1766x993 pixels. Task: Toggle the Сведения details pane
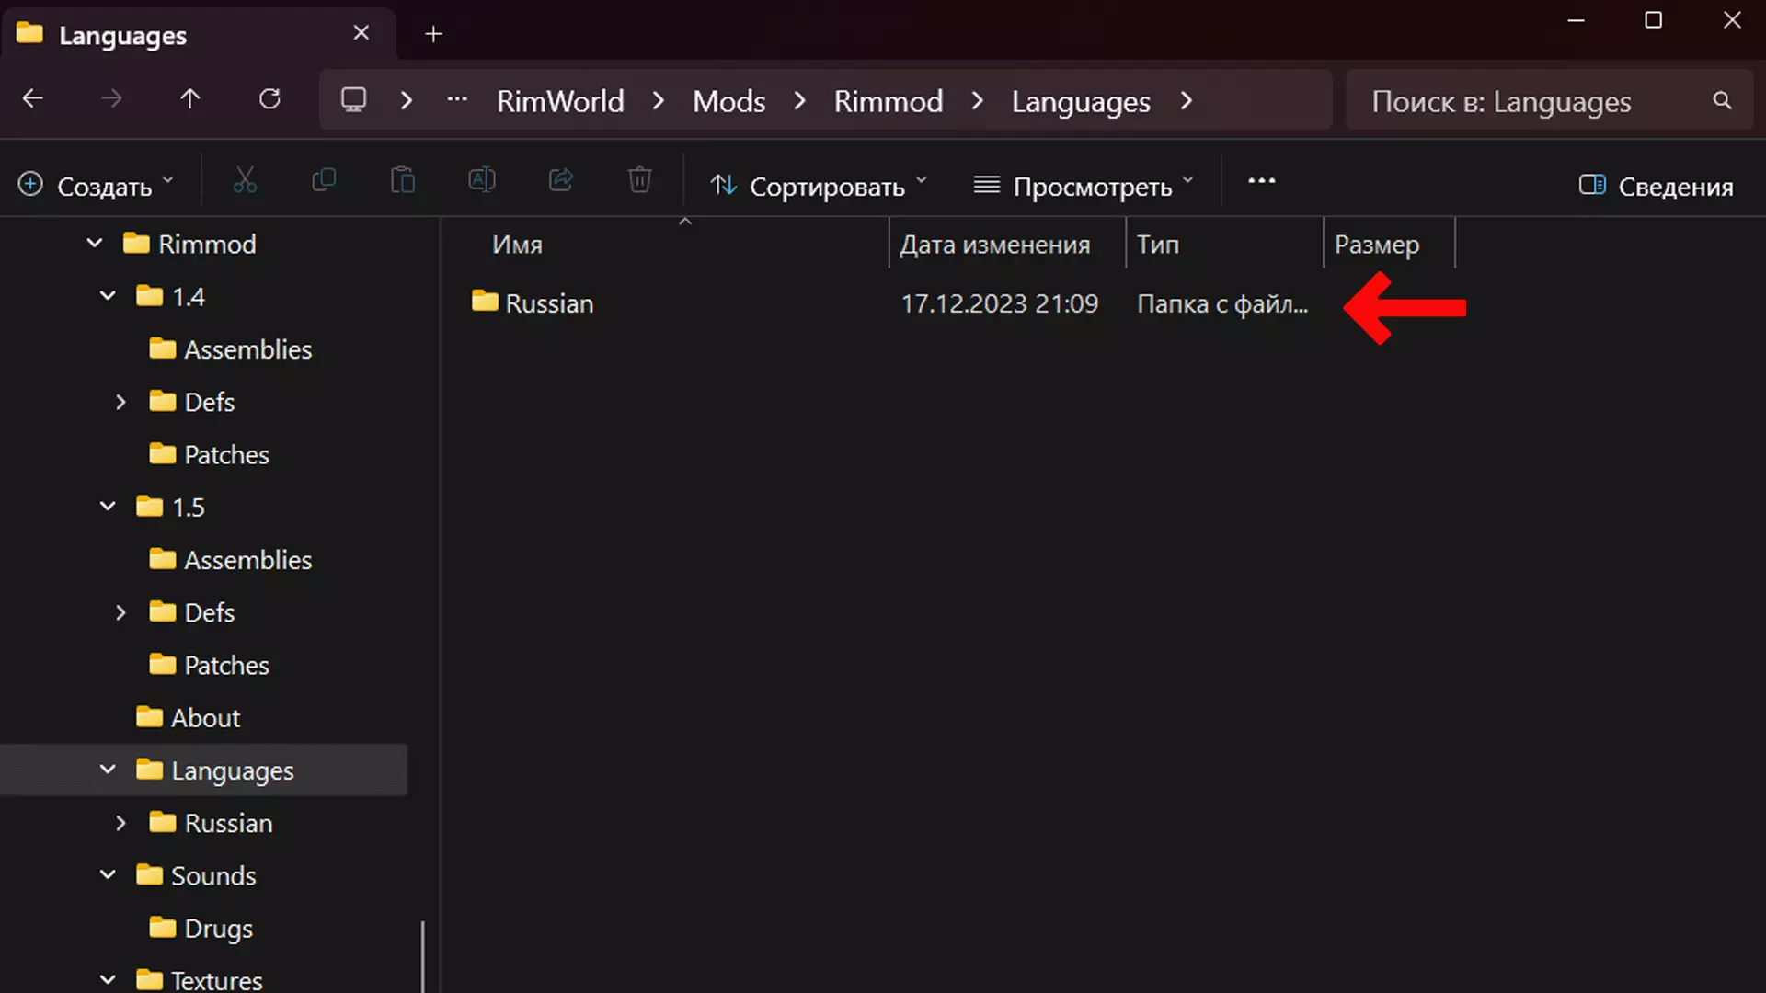(x=1656, y=187)
